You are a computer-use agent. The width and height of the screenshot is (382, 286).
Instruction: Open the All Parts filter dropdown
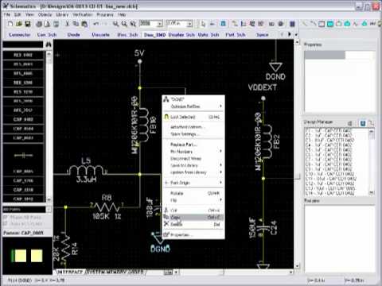49,210
